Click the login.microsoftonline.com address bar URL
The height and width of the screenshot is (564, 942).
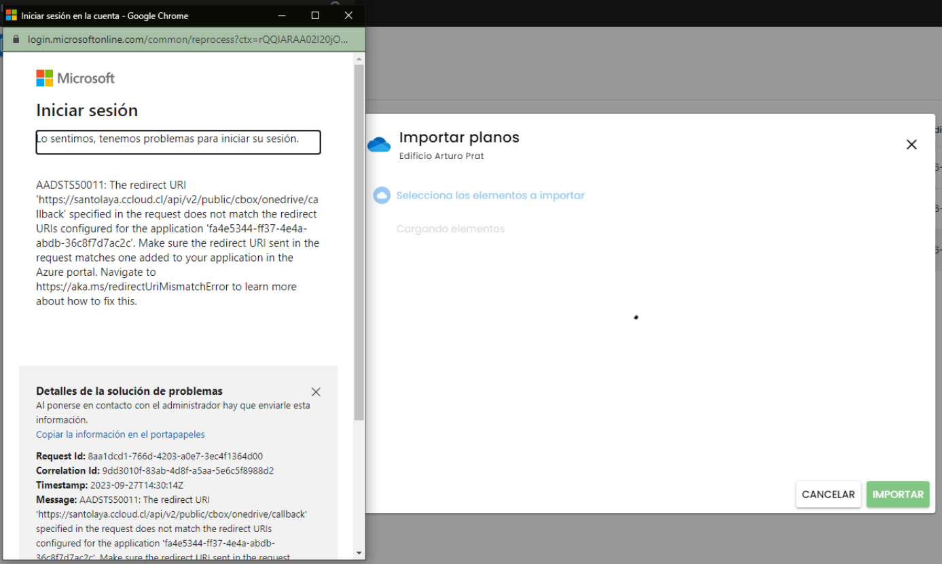(x=187, y=39)
